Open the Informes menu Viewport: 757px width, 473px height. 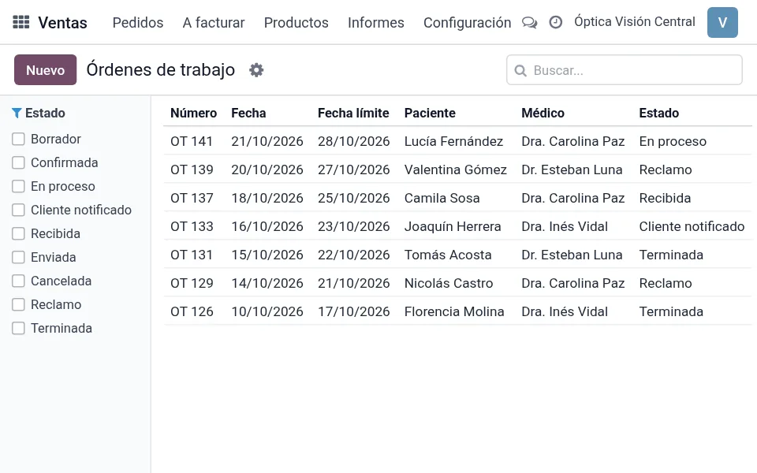coord(375,23)
